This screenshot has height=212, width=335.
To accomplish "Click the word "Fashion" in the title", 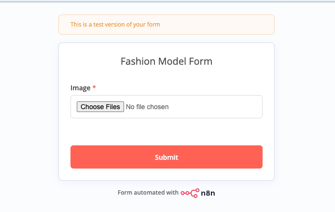I will tap(136, 62).
